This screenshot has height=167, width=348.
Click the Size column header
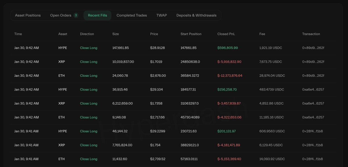point(115,34)
